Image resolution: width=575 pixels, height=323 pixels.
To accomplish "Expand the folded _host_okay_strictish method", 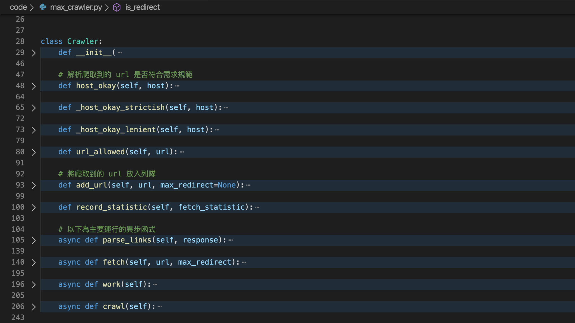I will (x=34, y=107).
